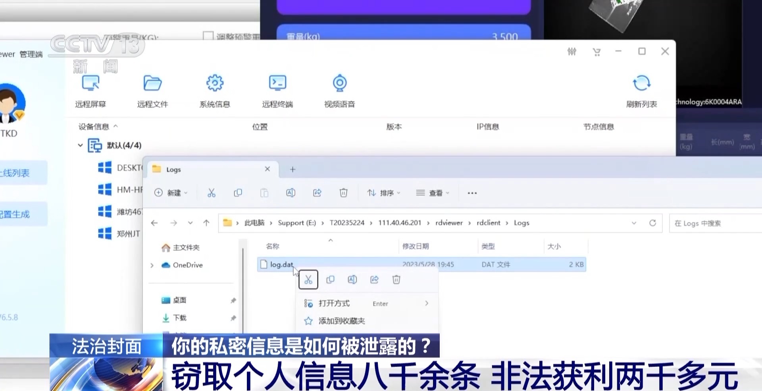Image resolution: width=762 pixels, height=391 pixels.
Task: Click the share icon in context menu
Action: [x=374, y=280]
